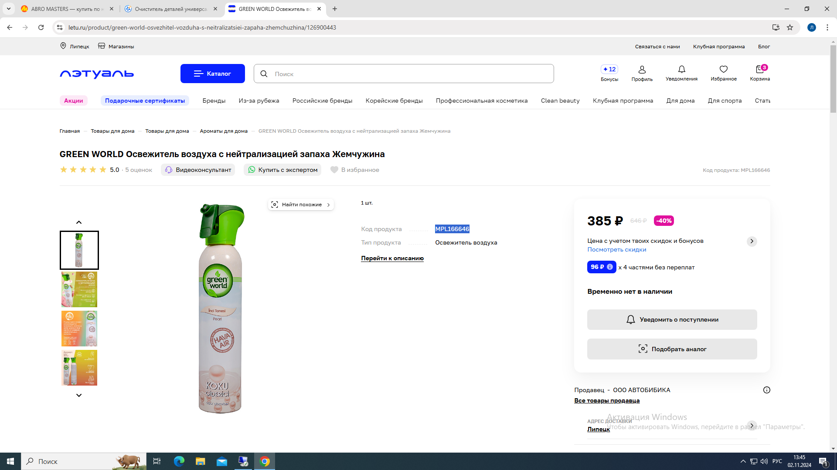This screenshot has width=837, height=470.
Task: Click the search input field
Action: [x=404, y=74]
